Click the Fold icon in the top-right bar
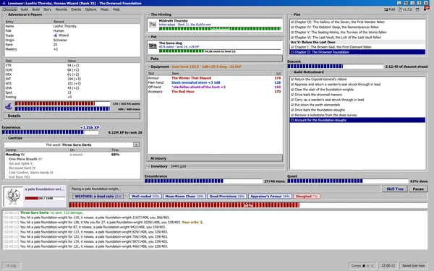 (x=386, y=9)
